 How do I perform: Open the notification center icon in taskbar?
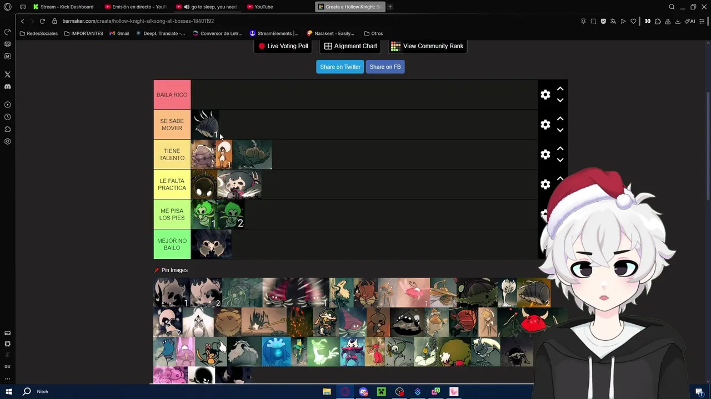tap(699, 392)
